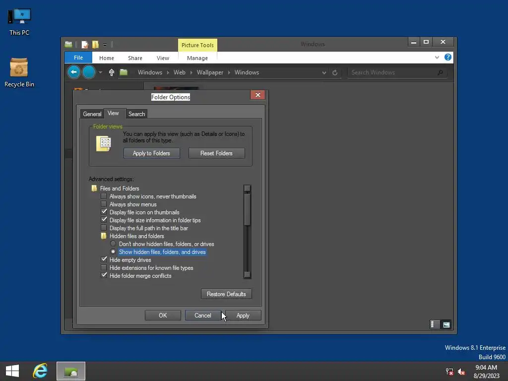The height and width of the screenshot is (381, 508).
Task: Click File Explorer taskbar button
Action: pyautogui.click(x=71, y=371)
